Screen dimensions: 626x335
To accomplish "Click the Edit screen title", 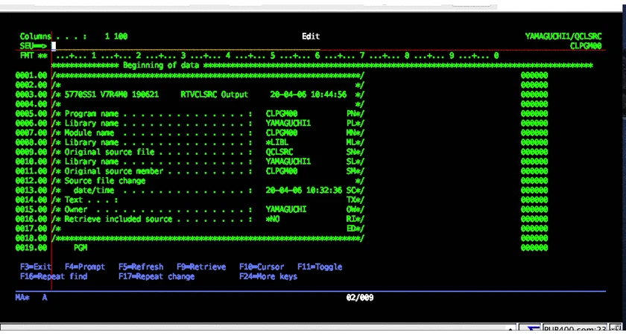I will pyautogui.click(x=311, y=36).
